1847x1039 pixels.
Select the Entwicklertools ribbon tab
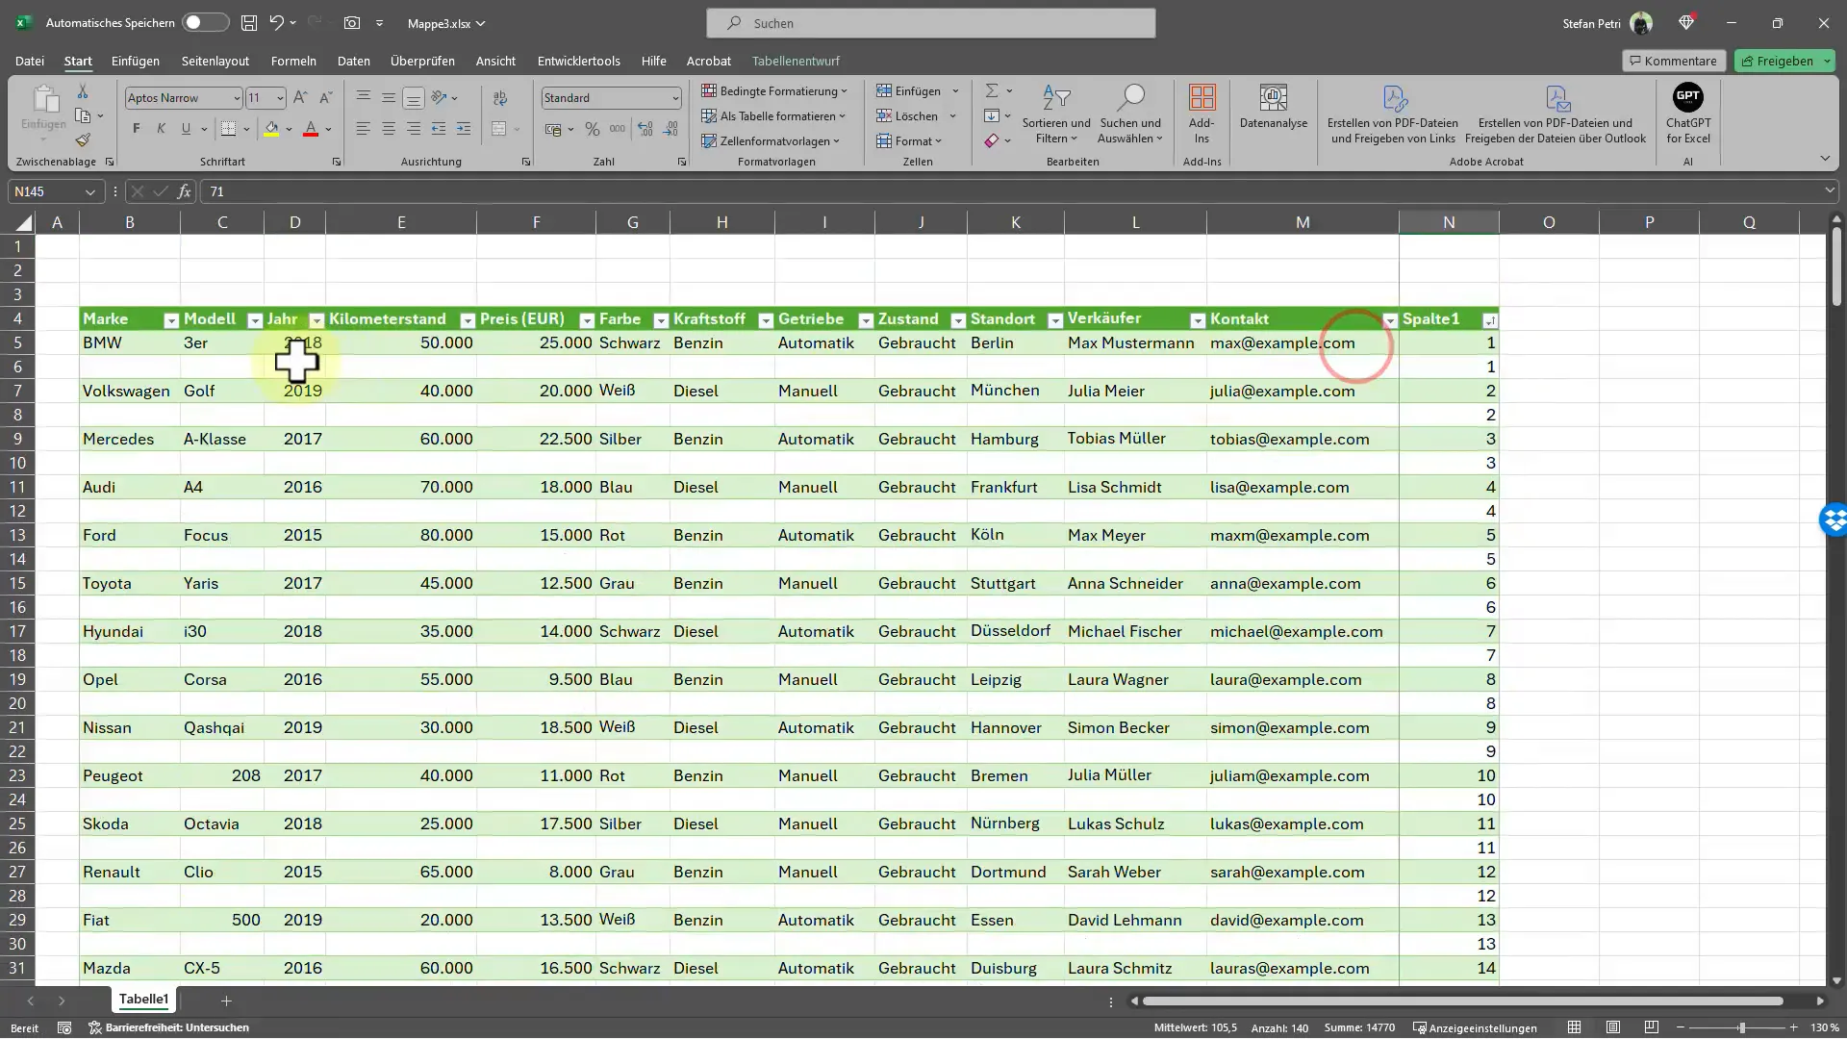(x=578, y=60)
